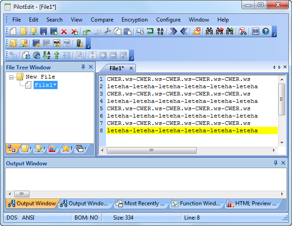Close the File1* editor tab

click(x=131, y=68)
